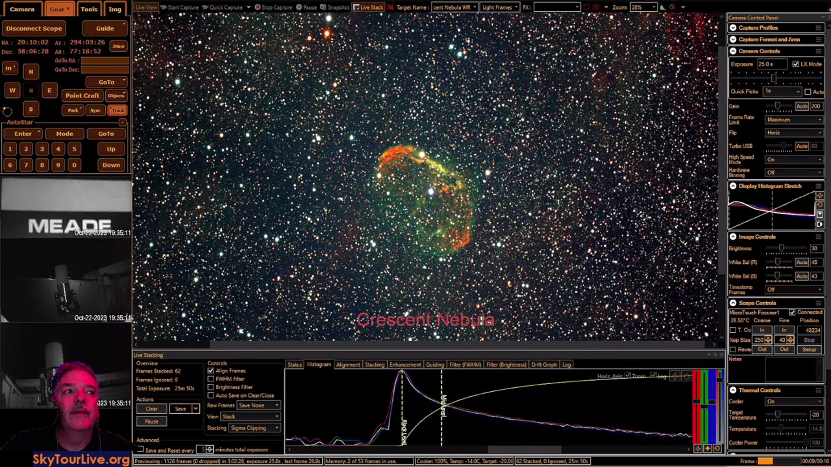
Task: Open the Camera tab in scope panel
Action: point(22,9)
